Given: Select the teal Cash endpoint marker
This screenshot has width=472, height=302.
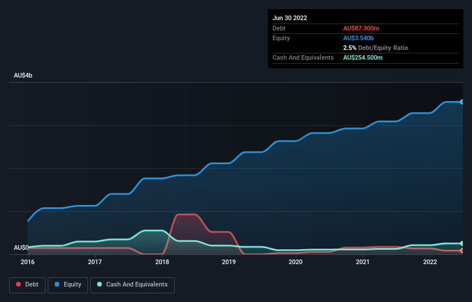Looking at the screenshot, I should (462, 243).
